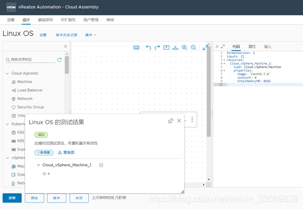The image size is (303, 209).
Task: Open the 设计 top navigation tab
Action: point(26,20)
